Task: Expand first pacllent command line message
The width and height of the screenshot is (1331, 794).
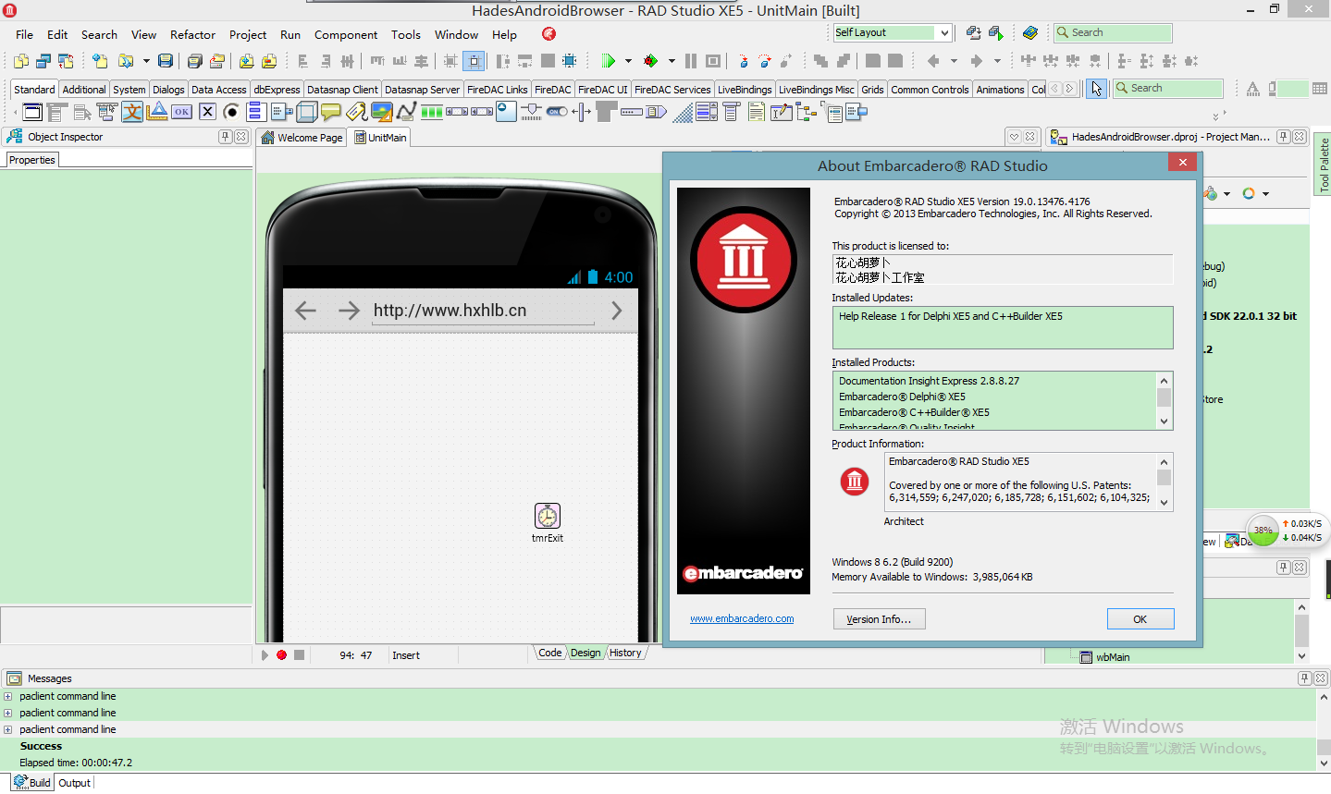Action: coord(8,696)
